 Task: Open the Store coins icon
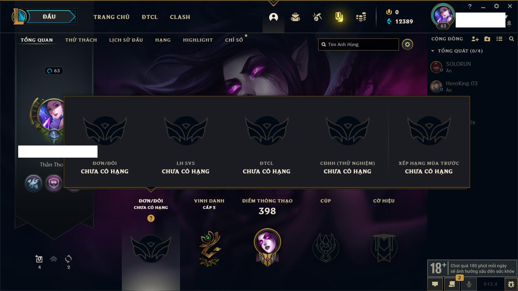coord(361,17)
